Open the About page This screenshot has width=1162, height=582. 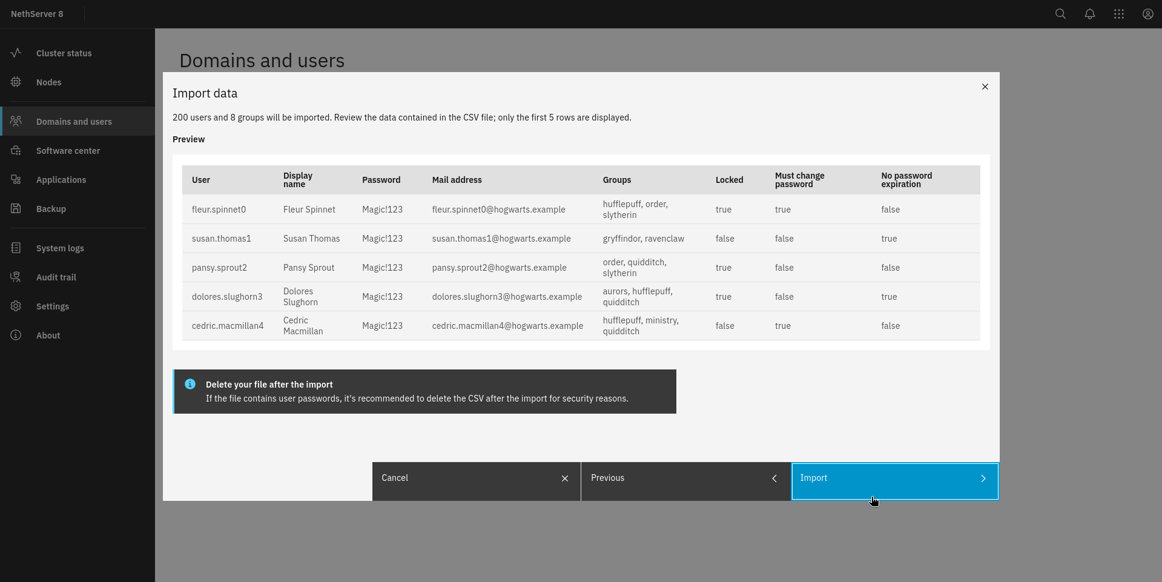pyautogui.click(x=48, y=336)
